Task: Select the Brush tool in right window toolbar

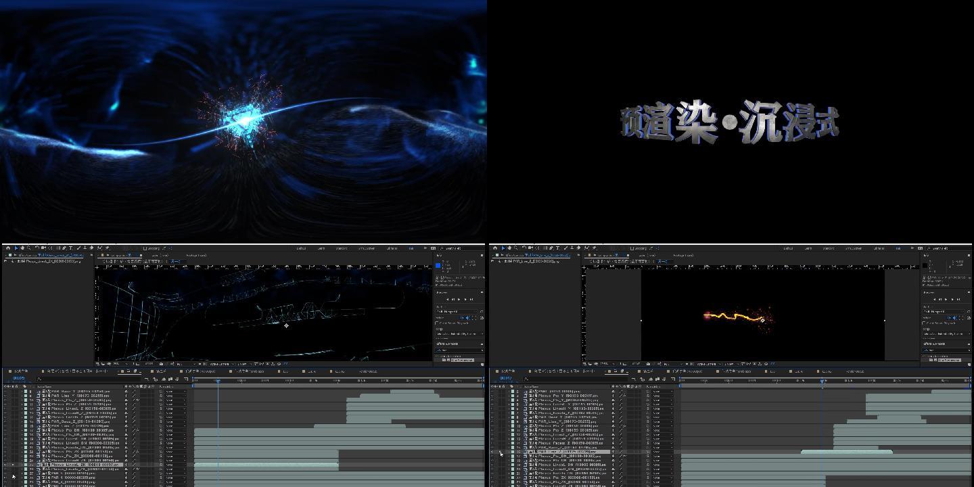Action: [565, 248]
